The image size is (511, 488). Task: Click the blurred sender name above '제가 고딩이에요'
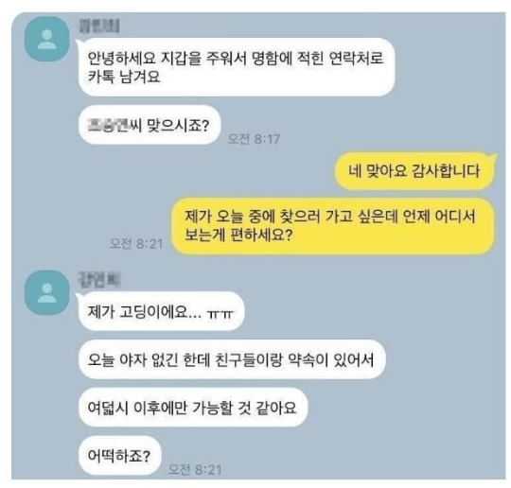99,280
